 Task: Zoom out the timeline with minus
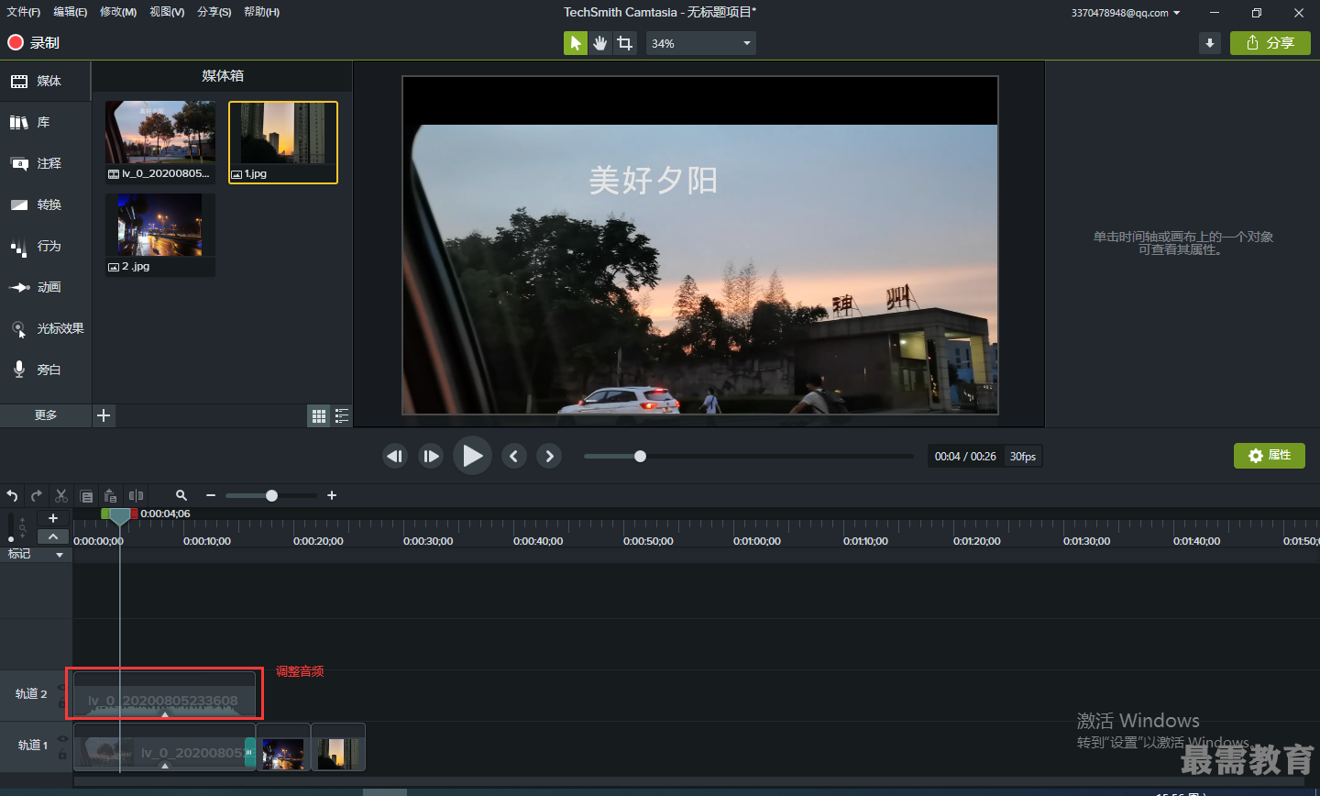tap(211, 495)
